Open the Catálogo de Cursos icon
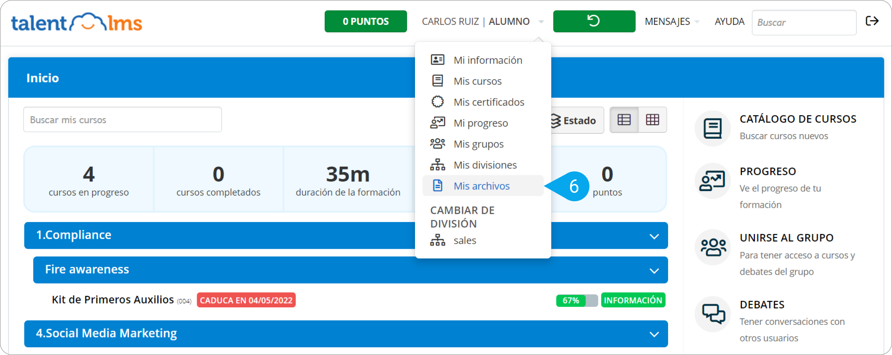The width and height of the screenshot is (892, 355). pyautogui.click(x=712, y=128)
